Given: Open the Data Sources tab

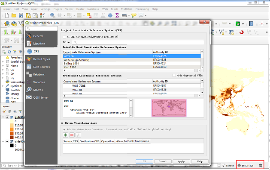Looking at the screenshot, I should pyautogui.click(x=41, y=67).
